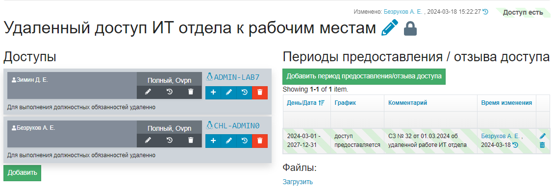
Task: Delete Безруков А. Е. access trash icon
Action: point(191,140)
